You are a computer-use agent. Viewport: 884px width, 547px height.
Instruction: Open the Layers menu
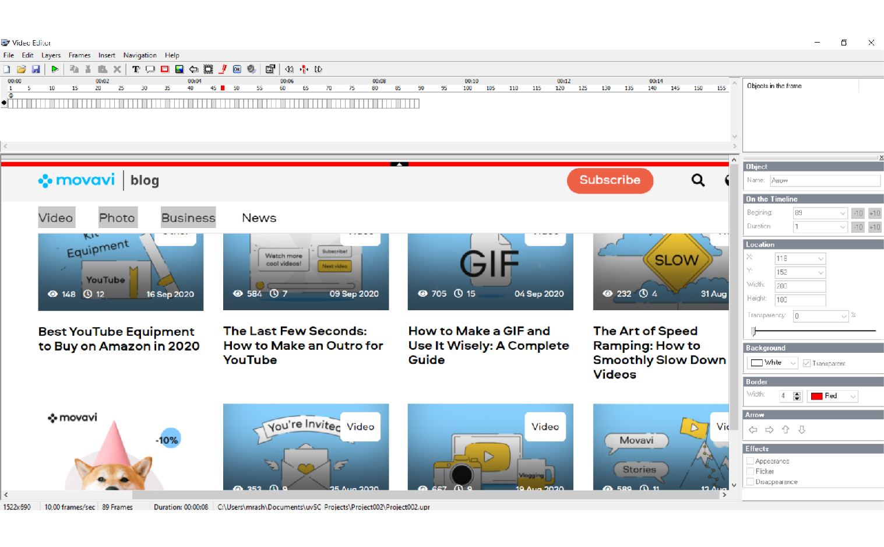(51, 55)
